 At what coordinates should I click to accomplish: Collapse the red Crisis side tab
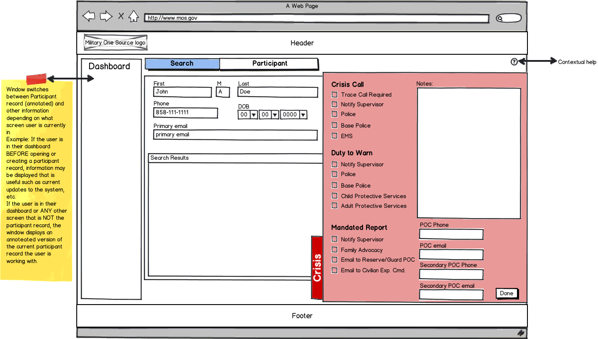pyautogui.click(x=317, y=267)
